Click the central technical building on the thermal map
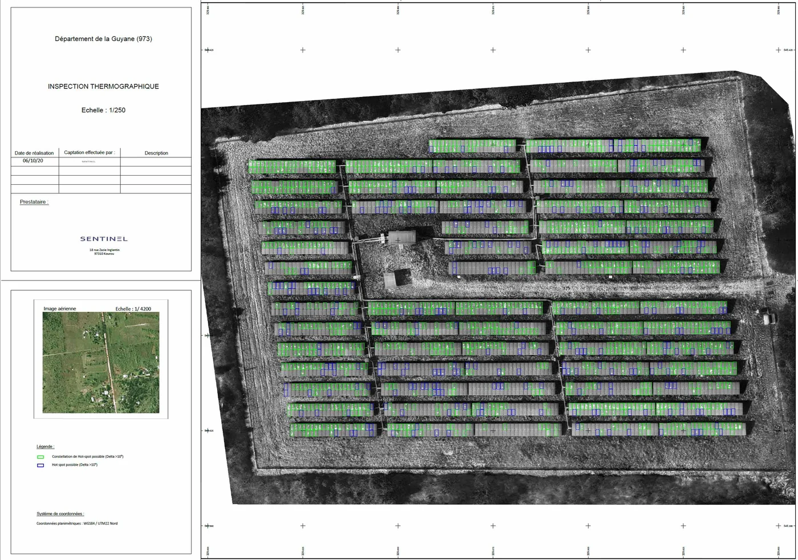This screenshot has width=798, height=560. point(402,238)
